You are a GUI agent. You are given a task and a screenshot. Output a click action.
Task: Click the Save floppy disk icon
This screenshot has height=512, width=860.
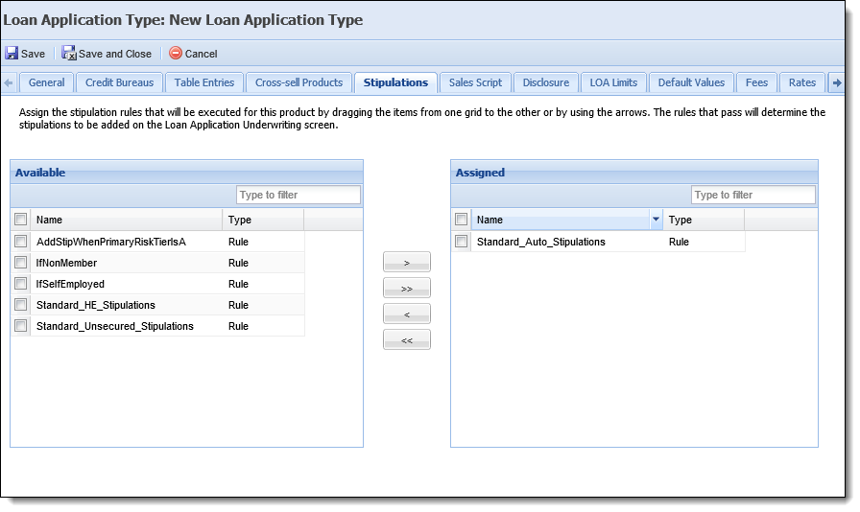12,53
